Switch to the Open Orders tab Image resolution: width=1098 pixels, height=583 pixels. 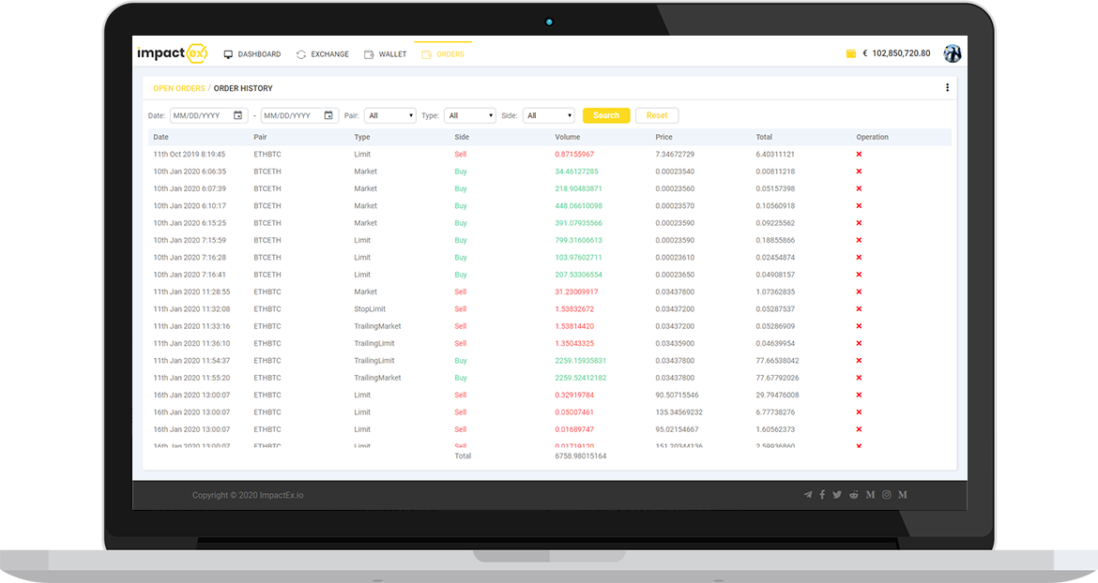[x=178, y=89]
